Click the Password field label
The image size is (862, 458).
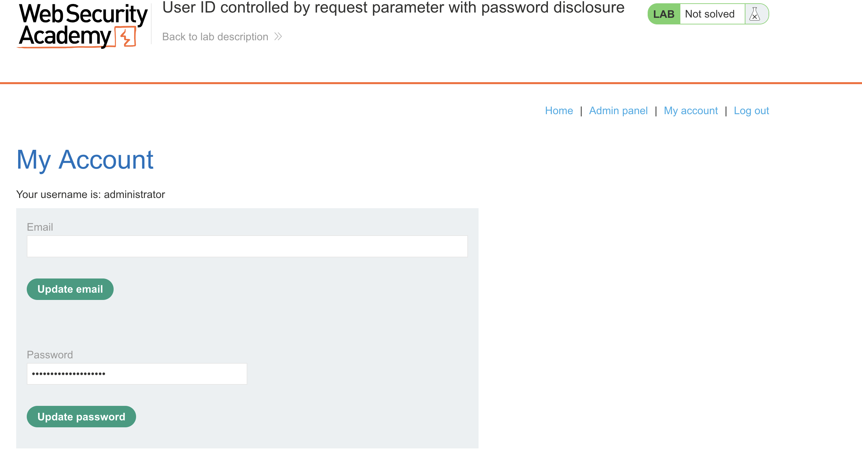(50, 355)
